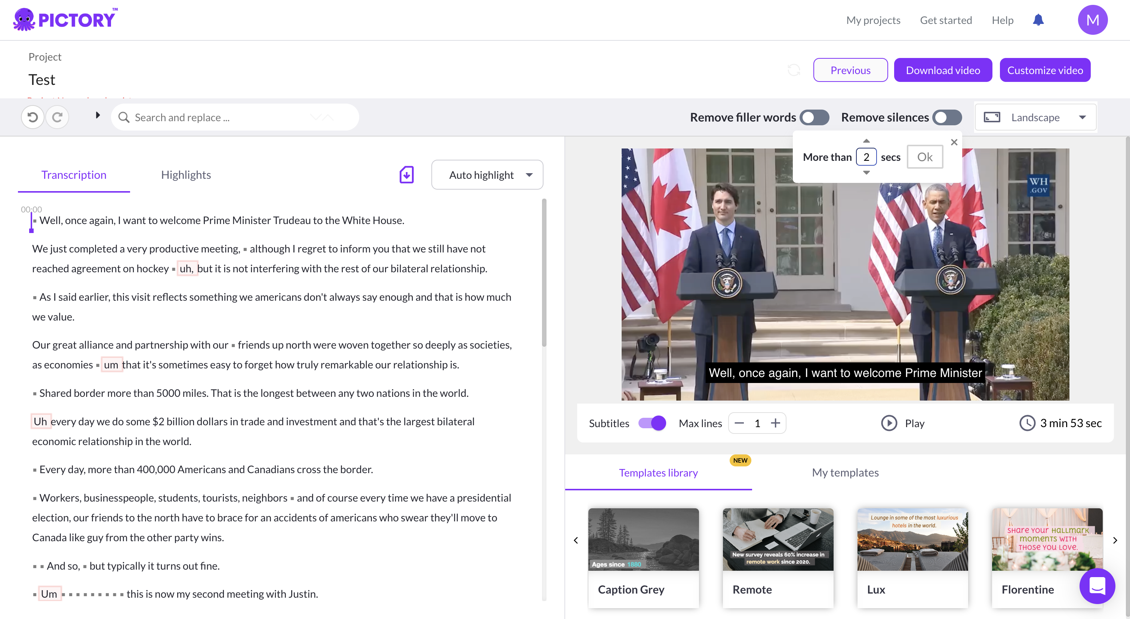The height and width of the screenshot is (619, 1130).
Task: Open the My templates tab
Action: click(x=845, y=472)
